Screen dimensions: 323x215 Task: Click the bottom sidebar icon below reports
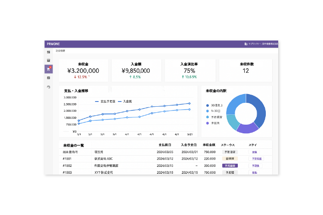[x=48, y=87]
